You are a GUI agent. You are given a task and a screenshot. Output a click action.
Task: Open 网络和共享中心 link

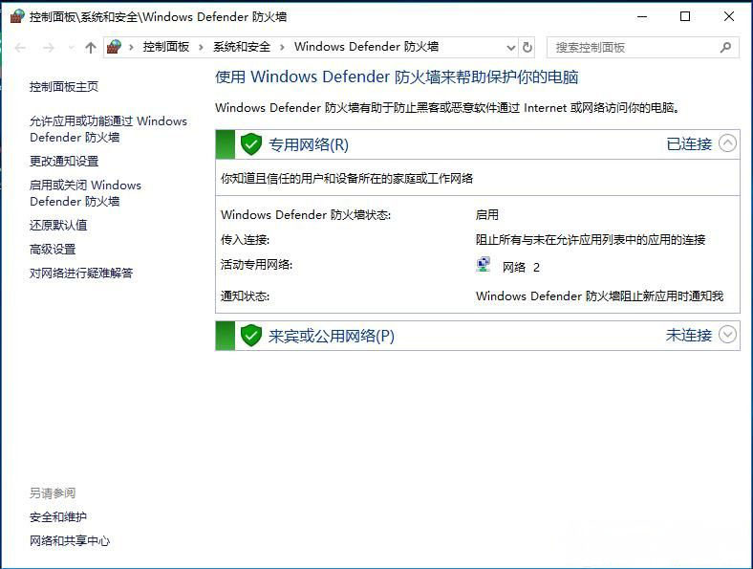point(70,541)
